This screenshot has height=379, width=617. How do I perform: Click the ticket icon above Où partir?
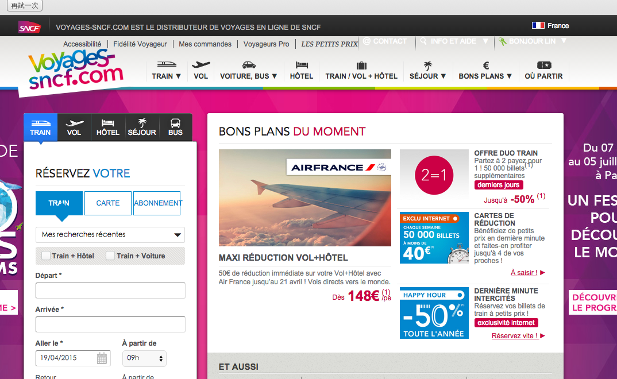click(544, 65)
